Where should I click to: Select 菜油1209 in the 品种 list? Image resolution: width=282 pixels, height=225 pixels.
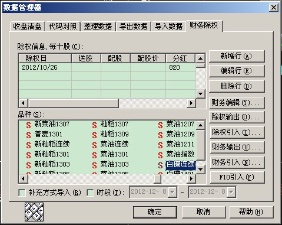click(181, 134)
